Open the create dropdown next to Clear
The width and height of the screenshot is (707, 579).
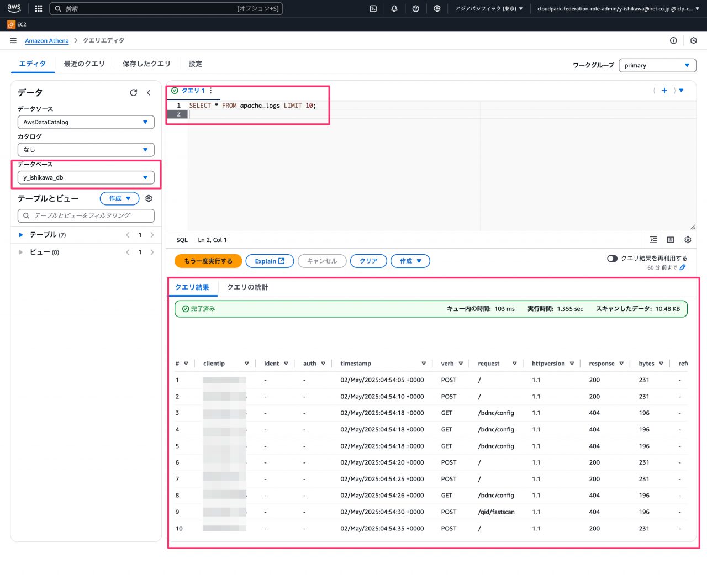click(x=410, y=261)
